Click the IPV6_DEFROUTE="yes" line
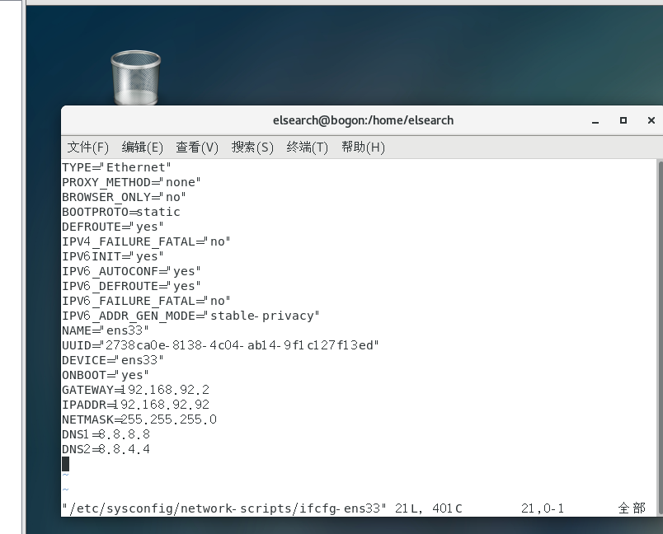Viewport: 663px width, 534px height. click(x=131, y=286)
